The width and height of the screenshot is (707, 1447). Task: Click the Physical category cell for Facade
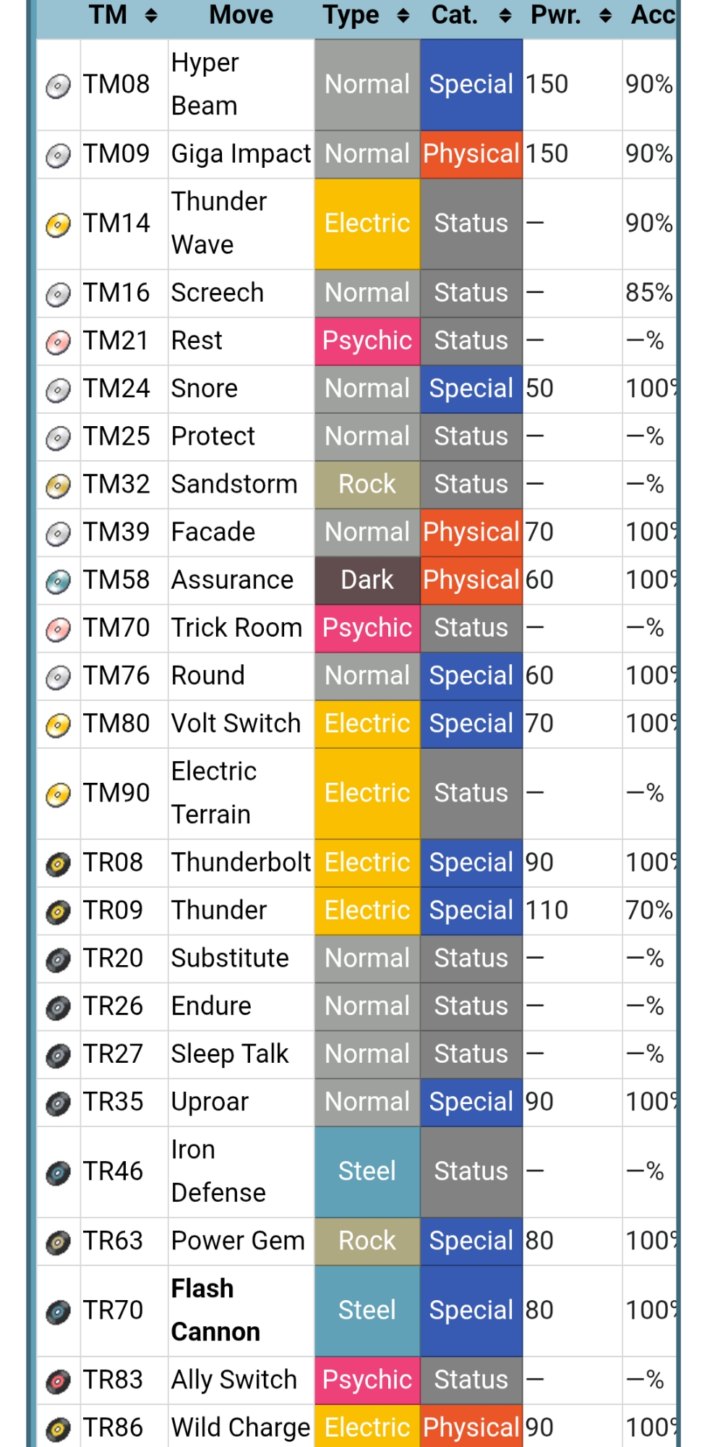[471, 532]
